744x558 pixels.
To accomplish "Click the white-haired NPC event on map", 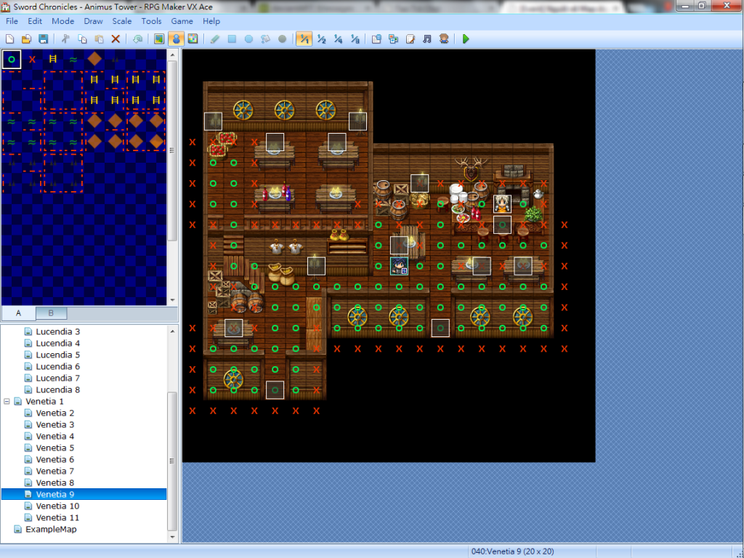I will point(502,204).
